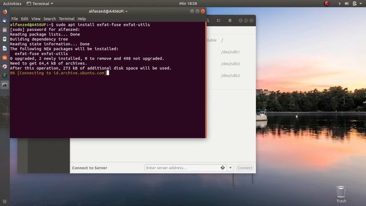
Task: Click the Terminal icon in the dock
Action: point(5,85)
